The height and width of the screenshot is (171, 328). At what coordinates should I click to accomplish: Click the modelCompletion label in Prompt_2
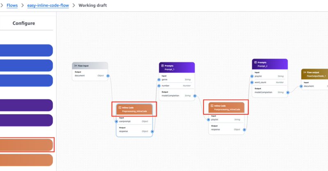[263, 92]
